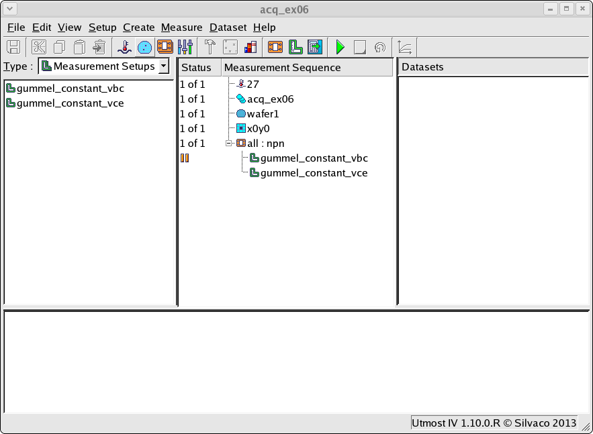Start measurement with the green play button

pos(340,47)
